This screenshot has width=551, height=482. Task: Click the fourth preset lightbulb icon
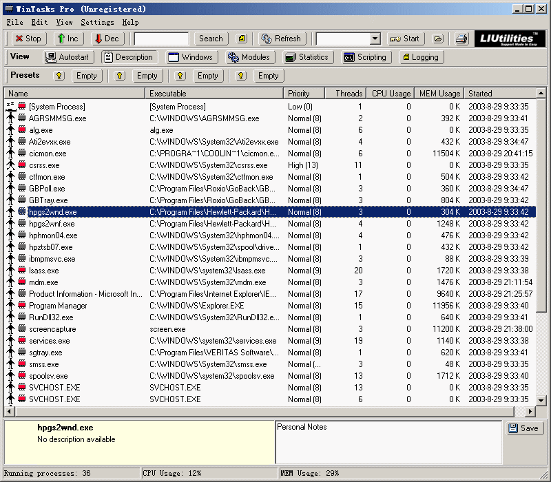point(240,76)
